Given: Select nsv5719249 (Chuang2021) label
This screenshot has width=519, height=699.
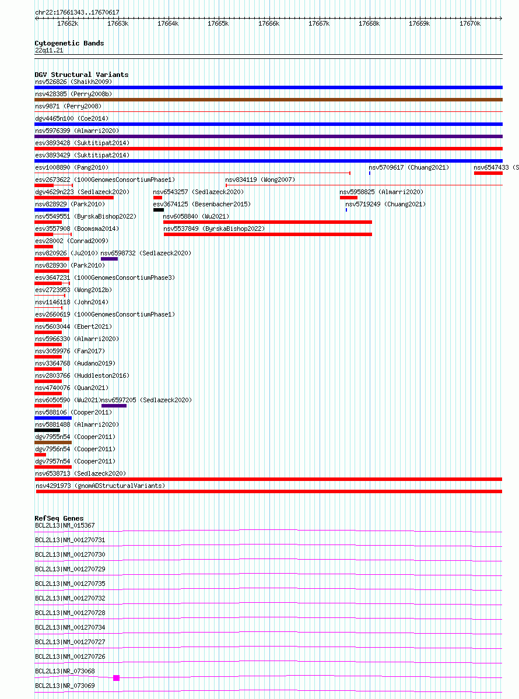Looking at the screenshot, I should (385, 204).
